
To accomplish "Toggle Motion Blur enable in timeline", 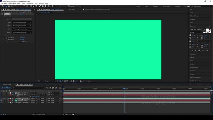I will 56,88.
